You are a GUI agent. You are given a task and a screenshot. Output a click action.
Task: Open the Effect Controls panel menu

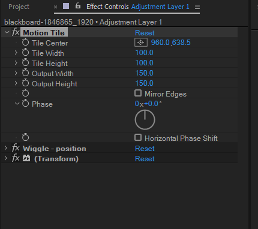[x=197, y=7]
